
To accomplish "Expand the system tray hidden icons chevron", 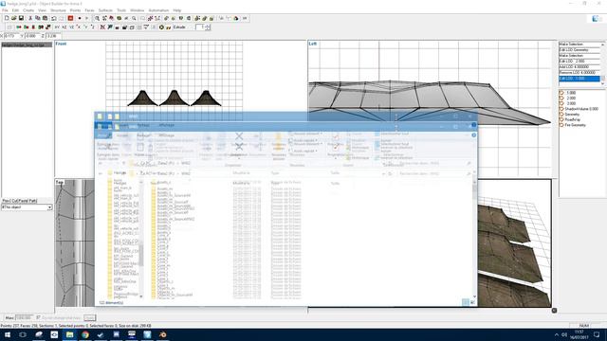I will 557,334.
